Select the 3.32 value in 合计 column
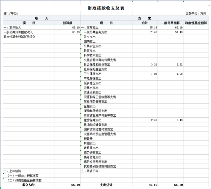 point(154,65)
